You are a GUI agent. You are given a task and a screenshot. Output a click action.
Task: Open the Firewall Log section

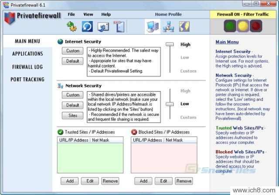27,67
